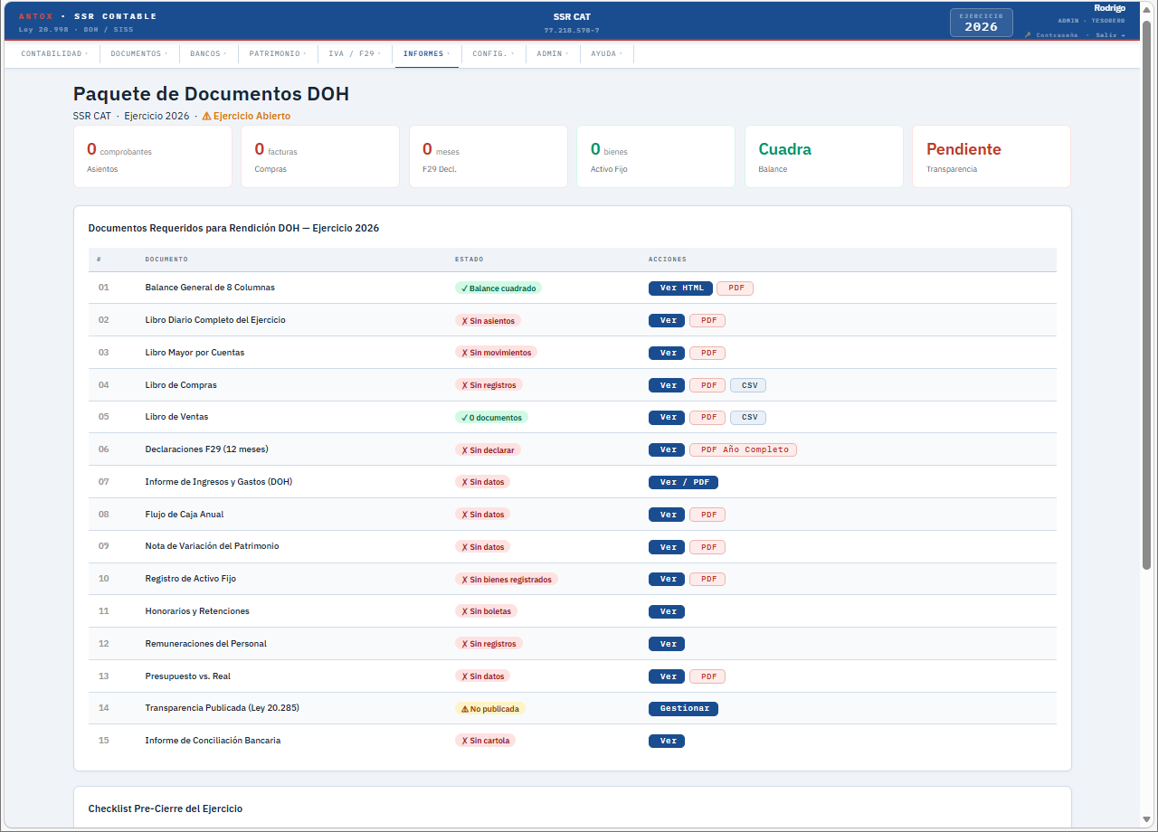The height and width of the screenshot is (832, 1158).
Task: Click Ver / PDF for Informe de Ingresos
Action: pos(683,482)
